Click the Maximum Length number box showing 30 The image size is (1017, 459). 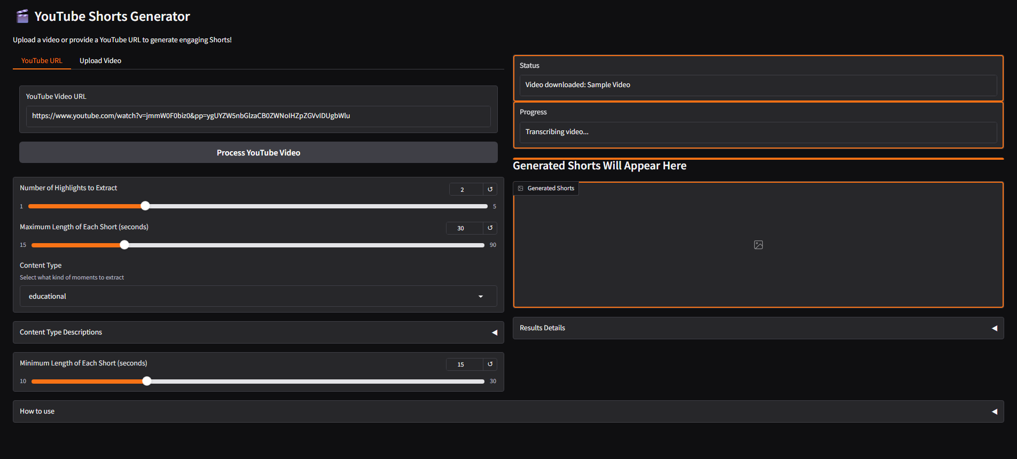[x=465, y=228]
